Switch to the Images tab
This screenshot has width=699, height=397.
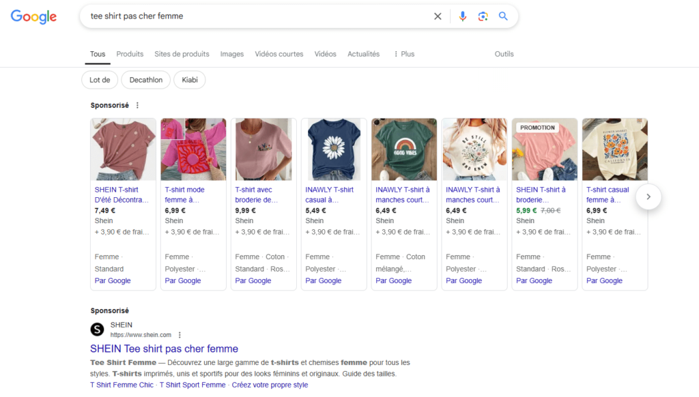click(x=232, y=54)
